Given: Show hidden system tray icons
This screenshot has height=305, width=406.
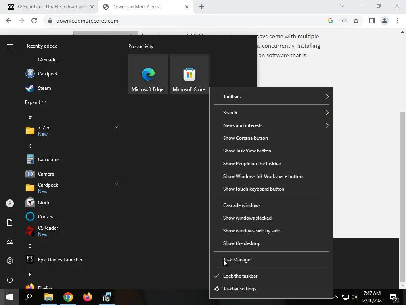Looking at the screenshot, I should [x=335, y=297].
